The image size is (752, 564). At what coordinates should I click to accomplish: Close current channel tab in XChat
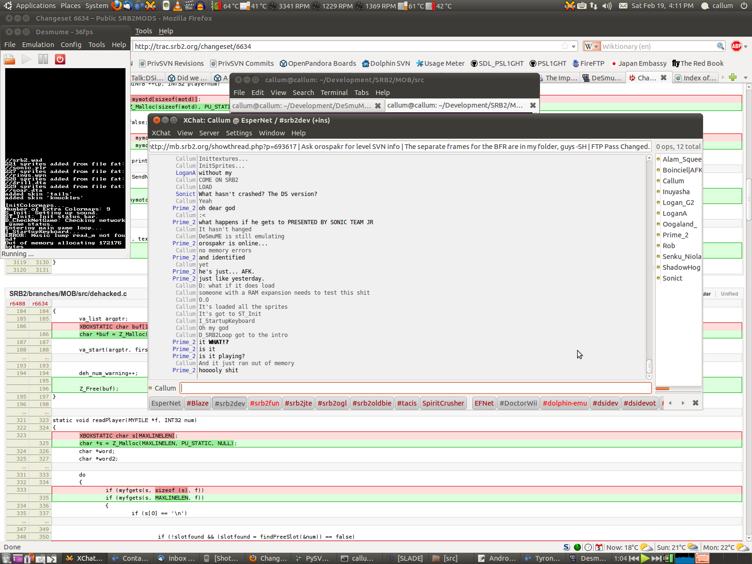[x=696, y=403]
